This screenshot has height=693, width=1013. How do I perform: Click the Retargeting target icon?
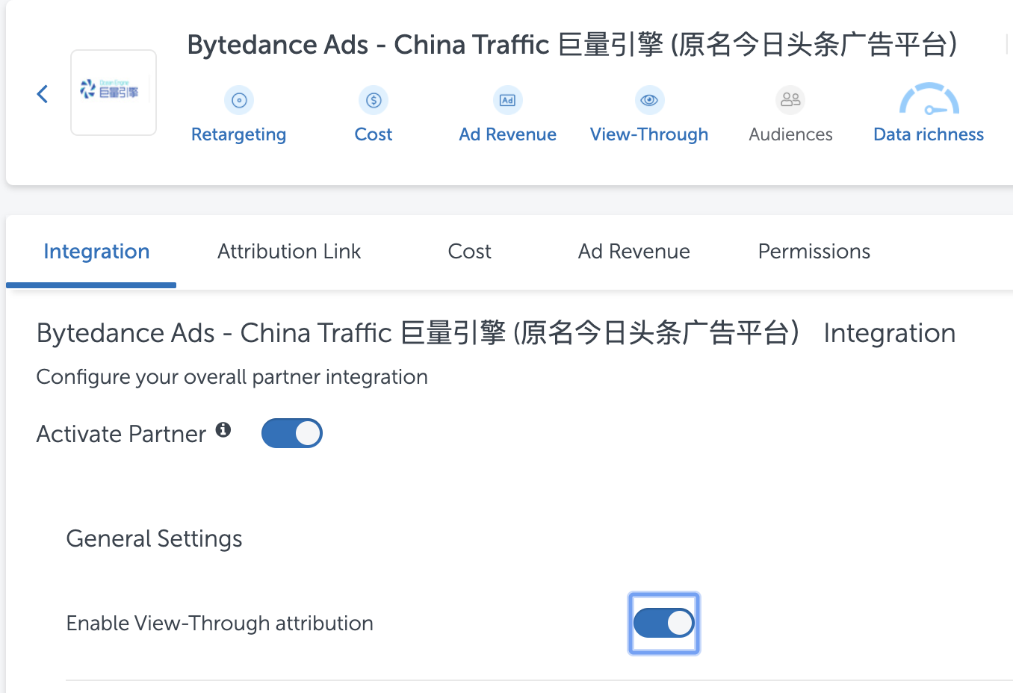coord(239,100)
